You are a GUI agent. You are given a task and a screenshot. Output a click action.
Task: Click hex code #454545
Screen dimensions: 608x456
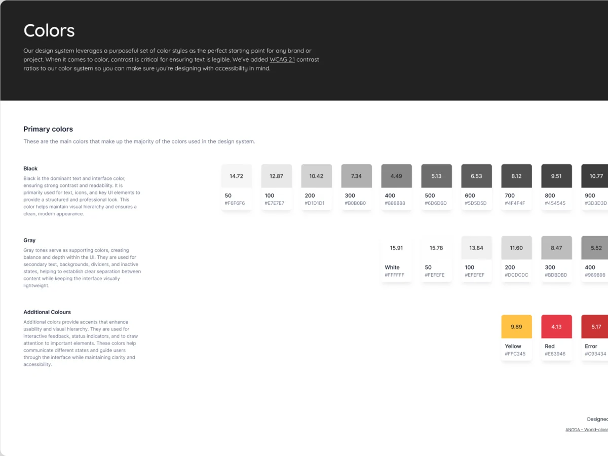[555, 203]
